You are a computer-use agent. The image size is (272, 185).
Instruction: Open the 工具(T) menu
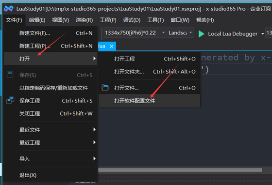(155, 20)
